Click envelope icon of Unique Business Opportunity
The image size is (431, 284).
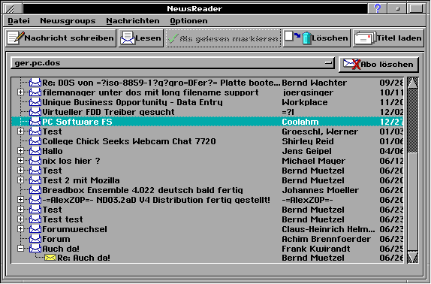tap(35, 102)
